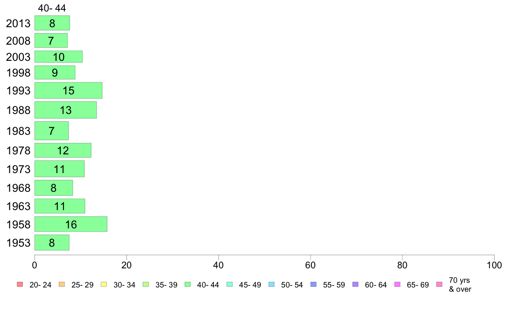Click the 100 tick on x-axis
This screenshot has width=506, height=313.
point(494,265)
